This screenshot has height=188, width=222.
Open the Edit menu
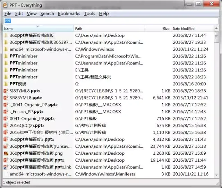(19, 14)
